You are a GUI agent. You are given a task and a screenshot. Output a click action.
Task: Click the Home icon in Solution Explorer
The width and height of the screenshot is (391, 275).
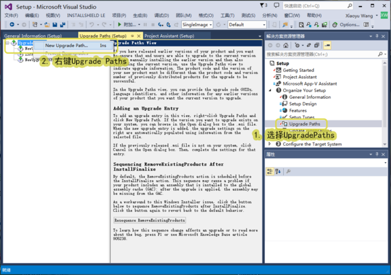click(286, 45)
